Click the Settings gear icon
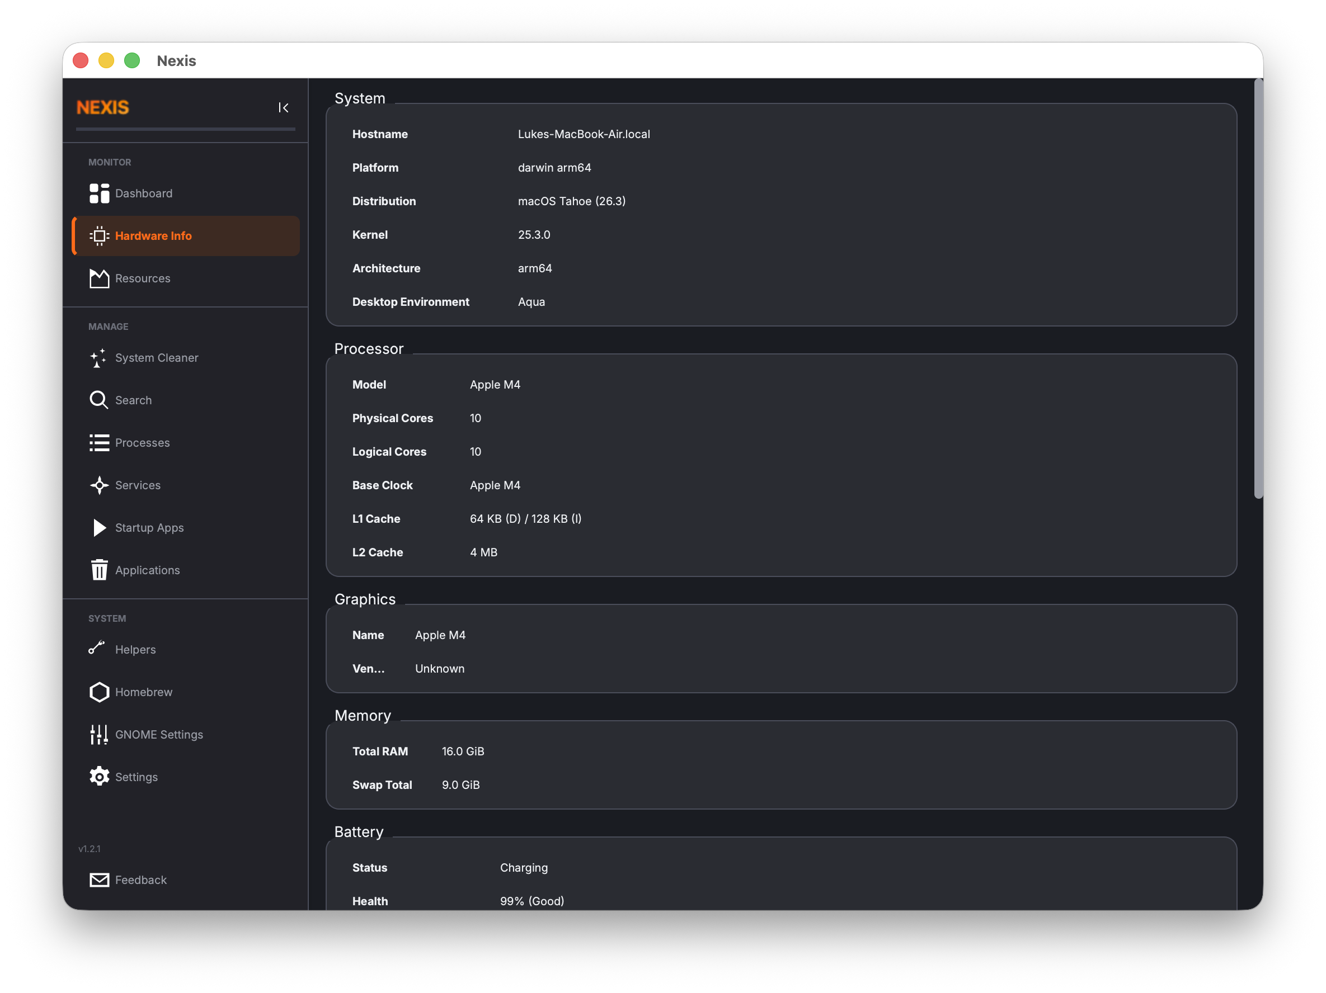 click(99, 776)
